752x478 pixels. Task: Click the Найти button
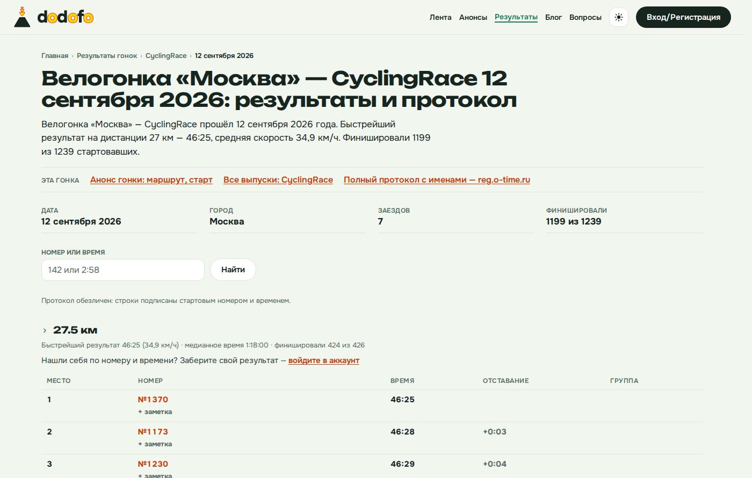233,270
